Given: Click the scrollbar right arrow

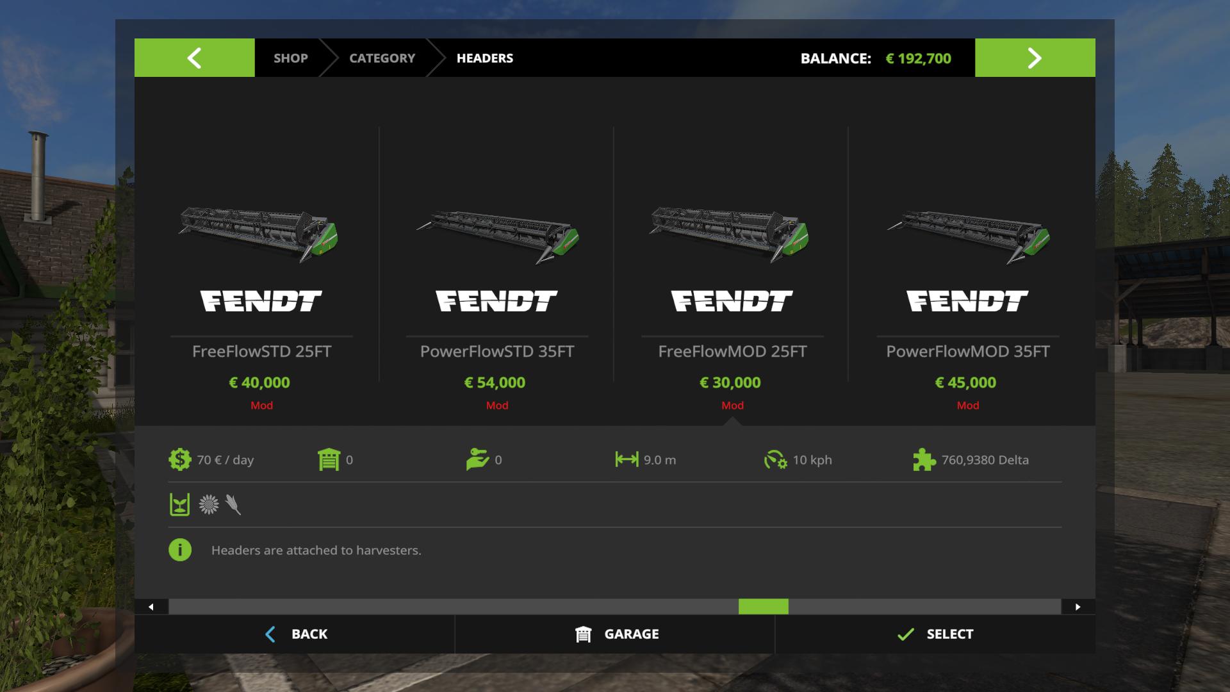Looking at the screenshot, I should pyautogui.click(x=1078, y=606).
